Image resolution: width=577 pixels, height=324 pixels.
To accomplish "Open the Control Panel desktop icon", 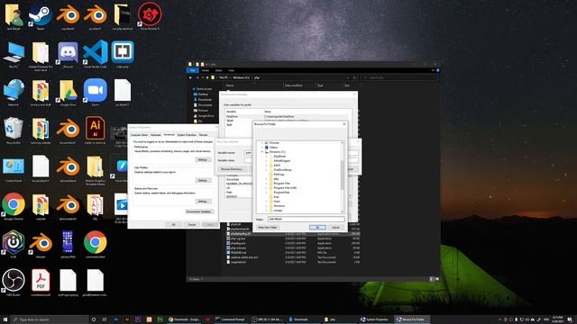I will (x=14, y=169).
